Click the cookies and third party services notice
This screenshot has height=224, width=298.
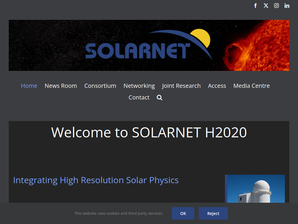pos(119,213)
